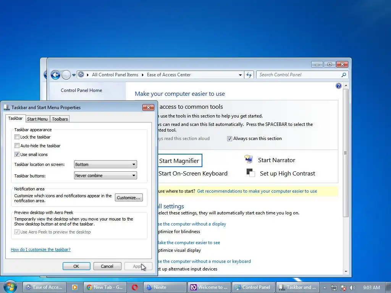Uncheck Use small icons
391x293 pixels.
pyautogui.click(x=17, y=155)
